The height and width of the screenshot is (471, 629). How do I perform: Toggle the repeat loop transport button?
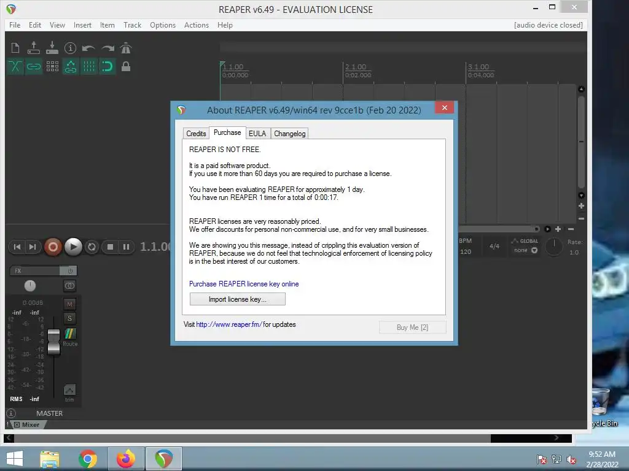[92, 247]
